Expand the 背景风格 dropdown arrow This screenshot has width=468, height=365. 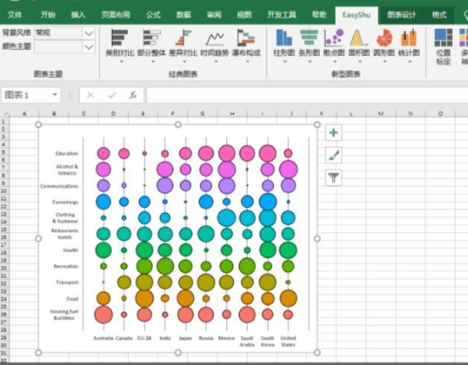click(89, 33)
